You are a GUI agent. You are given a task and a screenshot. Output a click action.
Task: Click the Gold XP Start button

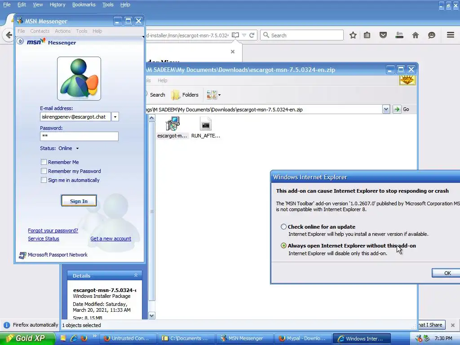point(27,338)
